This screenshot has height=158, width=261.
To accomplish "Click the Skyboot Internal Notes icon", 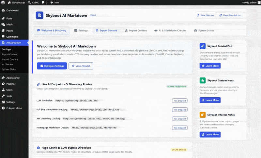I will tap(203, 115).
